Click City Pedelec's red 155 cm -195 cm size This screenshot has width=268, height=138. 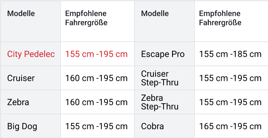click(x=96, y=54)
